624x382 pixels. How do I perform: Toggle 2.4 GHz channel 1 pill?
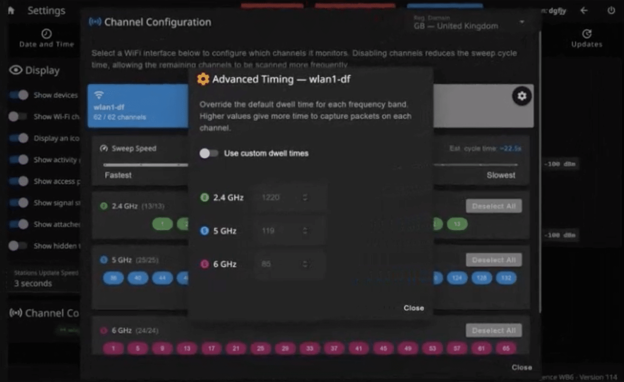(x=162, y=224)
